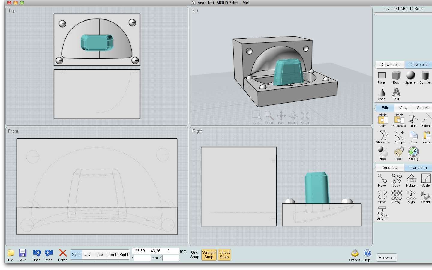Screen dimensions: 432x270
Task: Use the Trim editing tool
Action: [x=413, y=119]
